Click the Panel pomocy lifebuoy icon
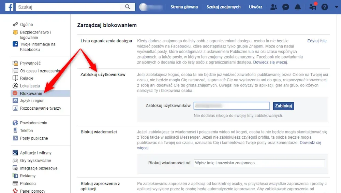This screenshot has height=193, width=341. pyautogui.click(x=15, y=191)
